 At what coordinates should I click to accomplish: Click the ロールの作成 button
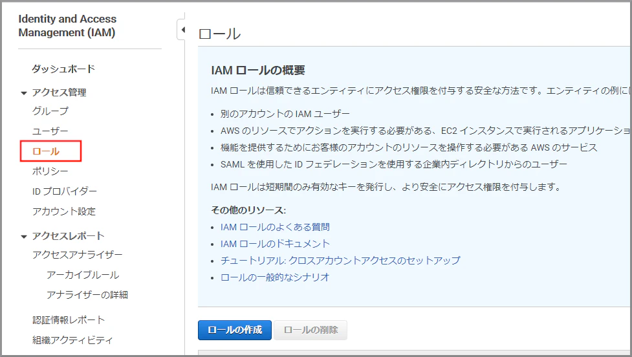(x=235, y=330)
